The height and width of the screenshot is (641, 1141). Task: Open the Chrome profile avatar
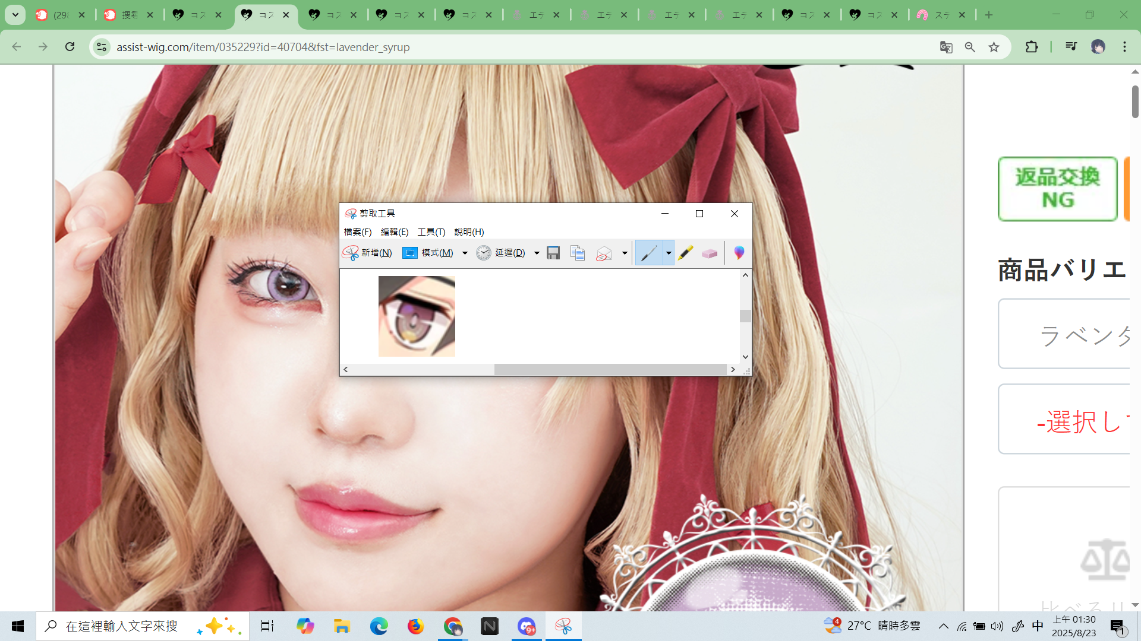(x=1098, y=47)
